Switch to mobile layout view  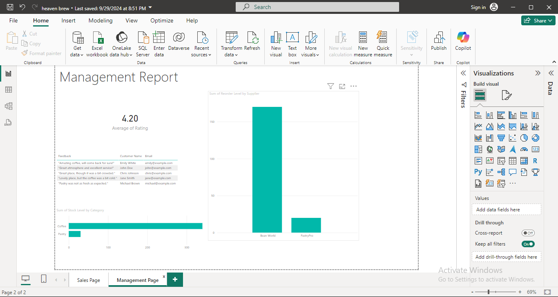[x=43, y=279]
